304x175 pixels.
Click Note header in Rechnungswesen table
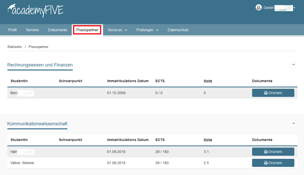(x=208, y=81)
